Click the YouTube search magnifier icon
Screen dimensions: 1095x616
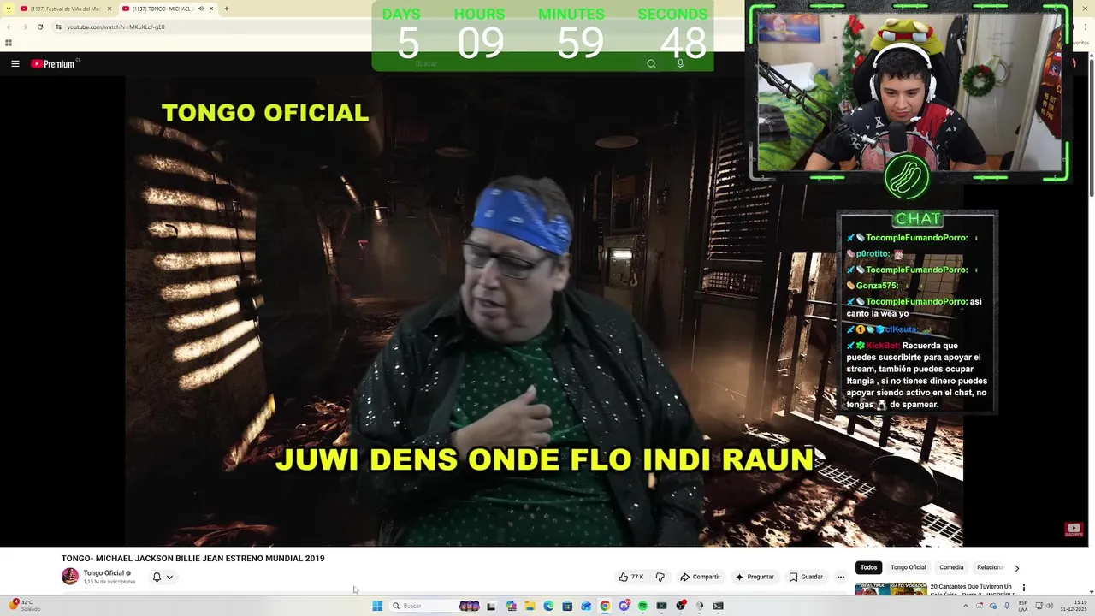pyautogui.click(x=651, y=63)
